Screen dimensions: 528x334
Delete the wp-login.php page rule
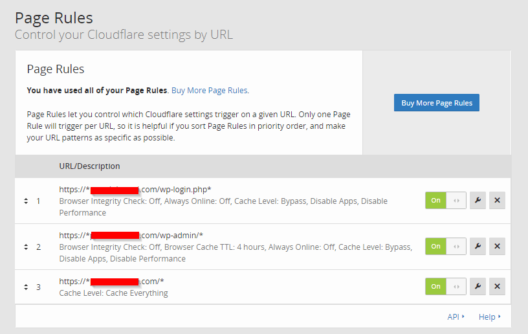click(497, 201)
